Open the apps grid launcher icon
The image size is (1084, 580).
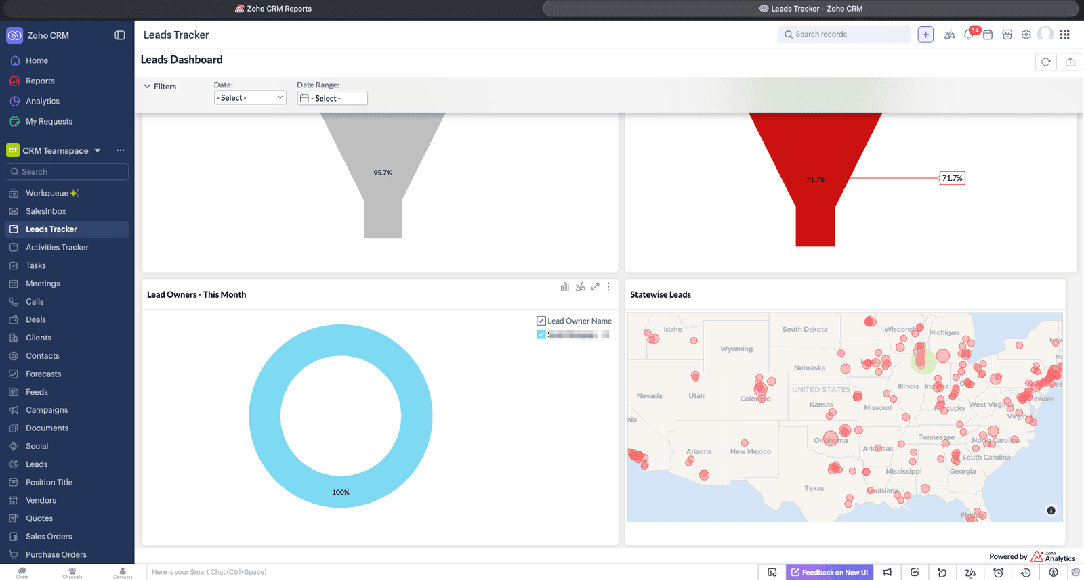[x=1065, y=35]
